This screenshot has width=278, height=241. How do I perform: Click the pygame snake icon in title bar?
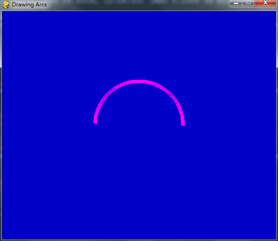pos(6,5)
